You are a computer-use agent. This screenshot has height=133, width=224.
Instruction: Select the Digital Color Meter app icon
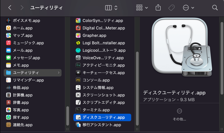[x=78, y=28]
